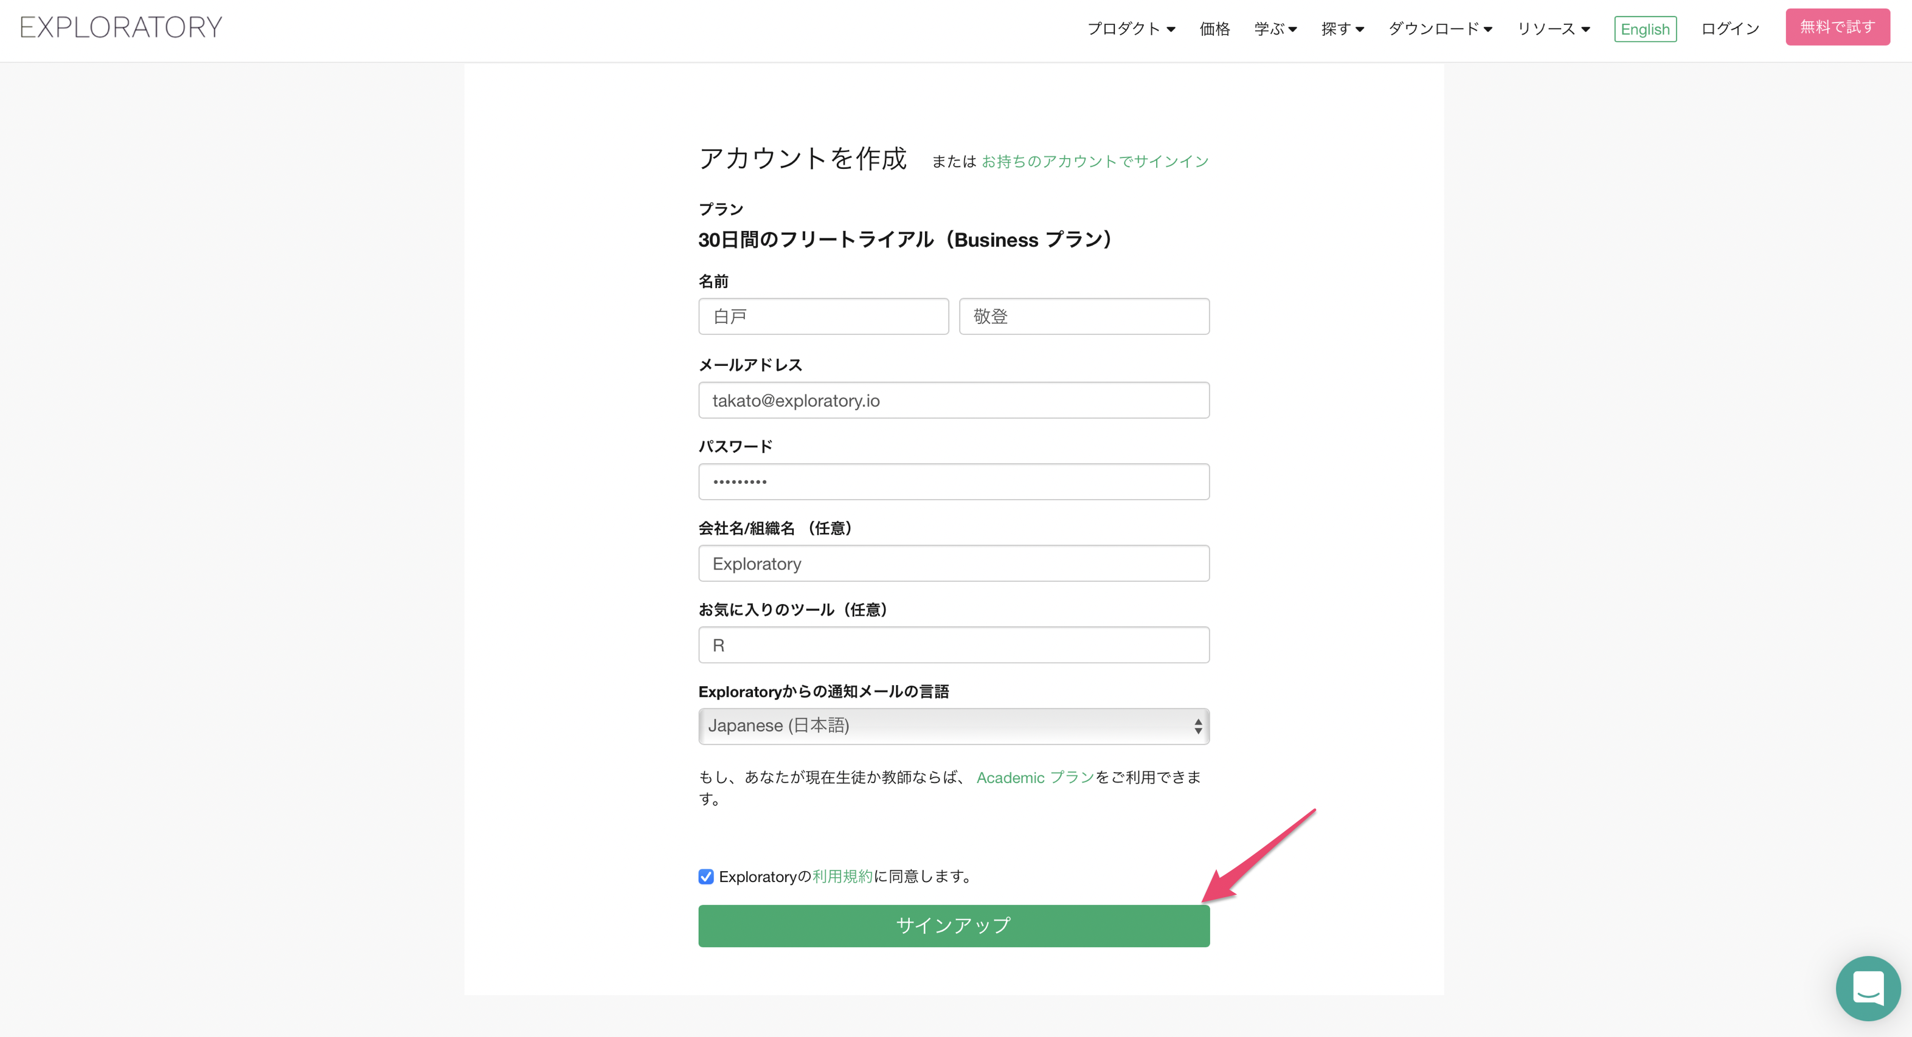The height and width of the screenshot is (1037, 1912).
Task: Switch language to English
Action: click(1645, 29)
